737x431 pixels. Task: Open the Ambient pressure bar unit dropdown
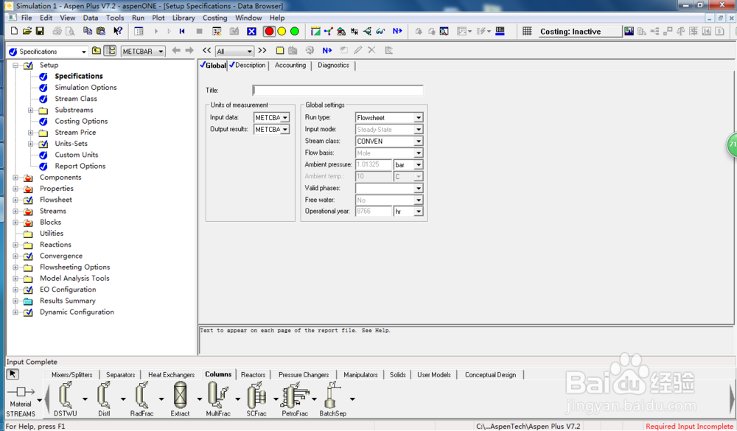(419, 164)
